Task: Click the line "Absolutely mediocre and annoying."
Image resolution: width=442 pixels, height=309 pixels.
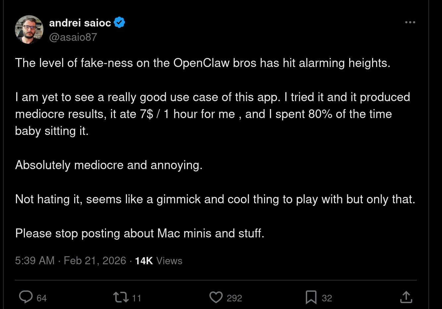Action: 109,165
